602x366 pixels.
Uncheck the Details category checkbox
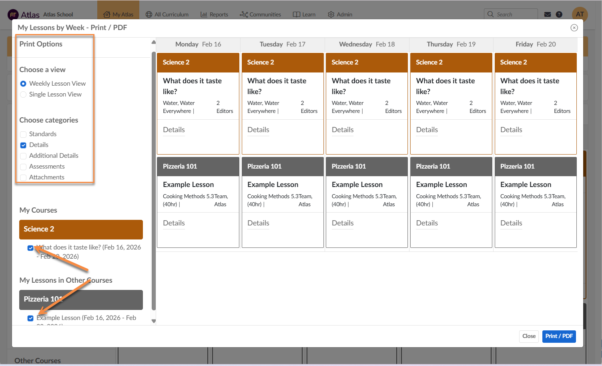[23, 145]
